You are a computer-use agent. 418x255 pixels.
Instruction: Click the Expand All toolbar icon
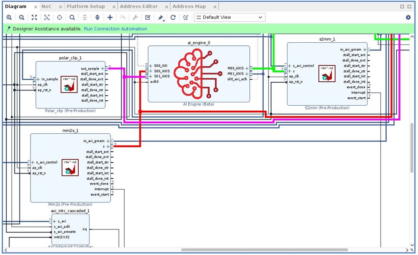click(x=97, y=17)
